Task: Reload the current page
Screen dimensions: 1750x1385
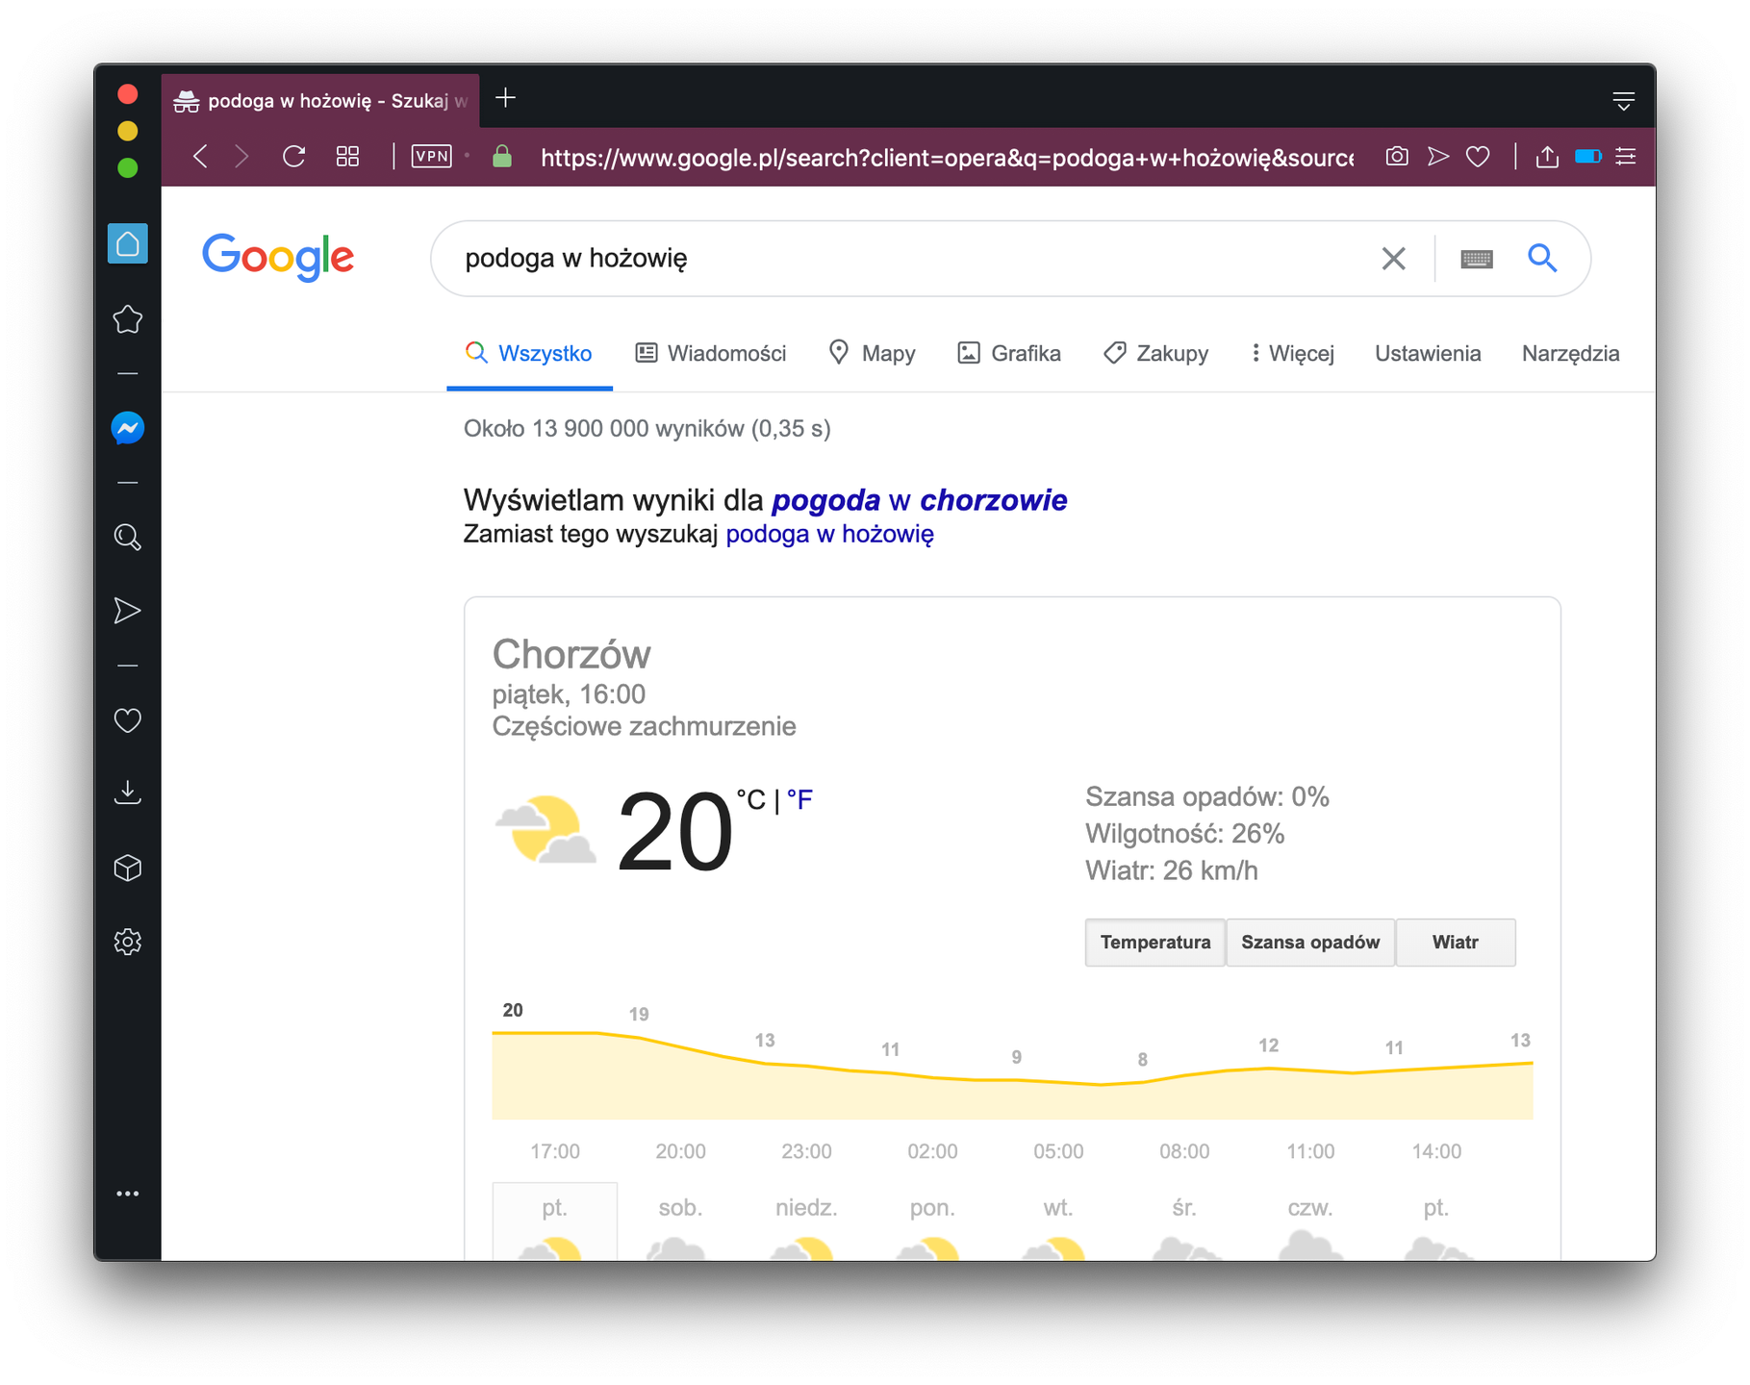Action: pos(293,156)
